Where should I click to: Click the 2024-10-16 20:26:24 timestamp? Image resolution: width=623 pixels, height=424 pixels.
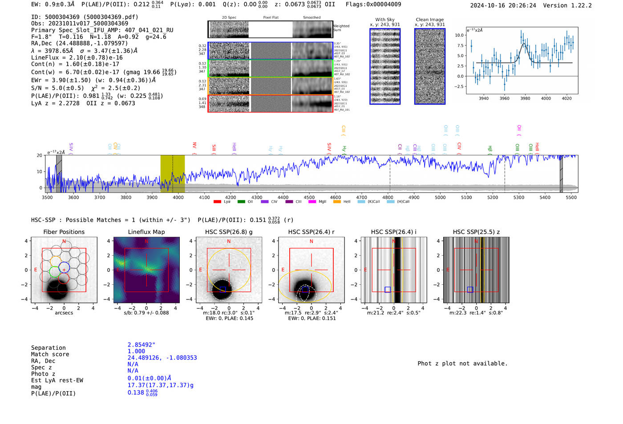click(x=503, y=5)
